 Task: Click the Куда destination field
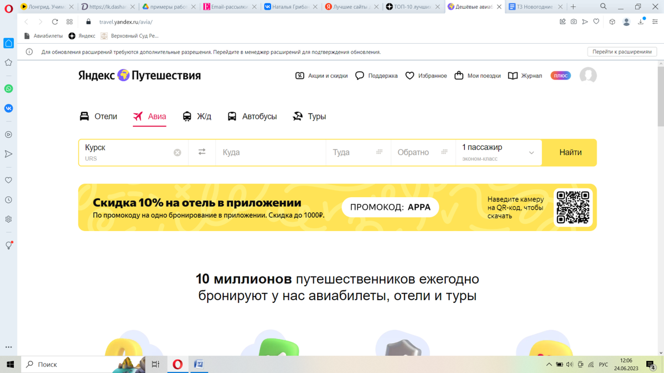point(271,153)
